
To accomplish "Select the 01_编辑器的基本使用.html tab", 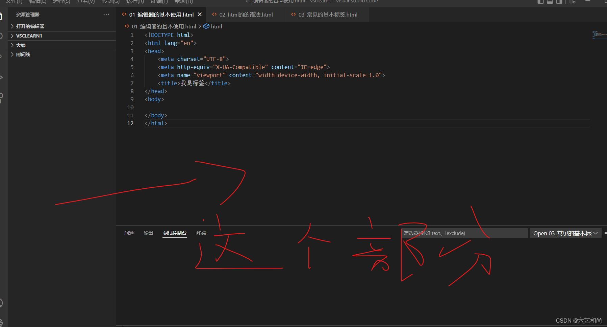I will 161,15.
